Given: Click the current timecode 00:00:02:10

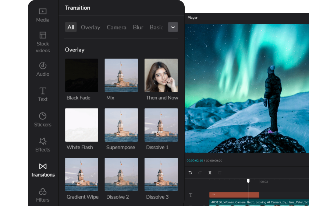Looking at the screenshot, I should (195, 160).
